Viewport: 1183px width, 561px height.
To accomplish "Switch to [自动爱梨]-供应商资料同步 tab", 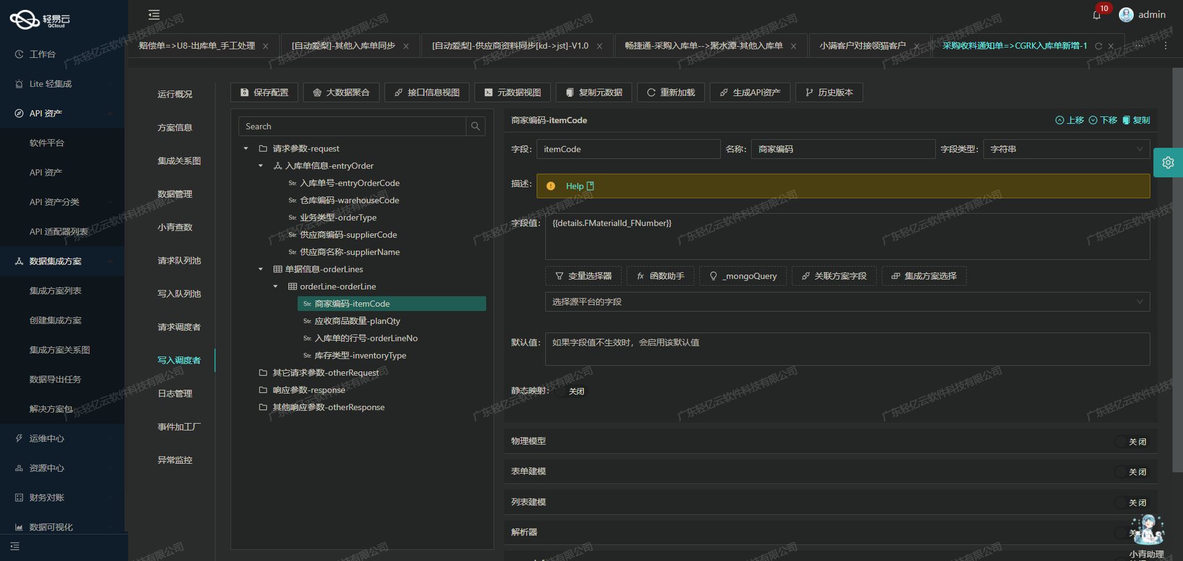I will pyautogui.click(x=510, y=46).
